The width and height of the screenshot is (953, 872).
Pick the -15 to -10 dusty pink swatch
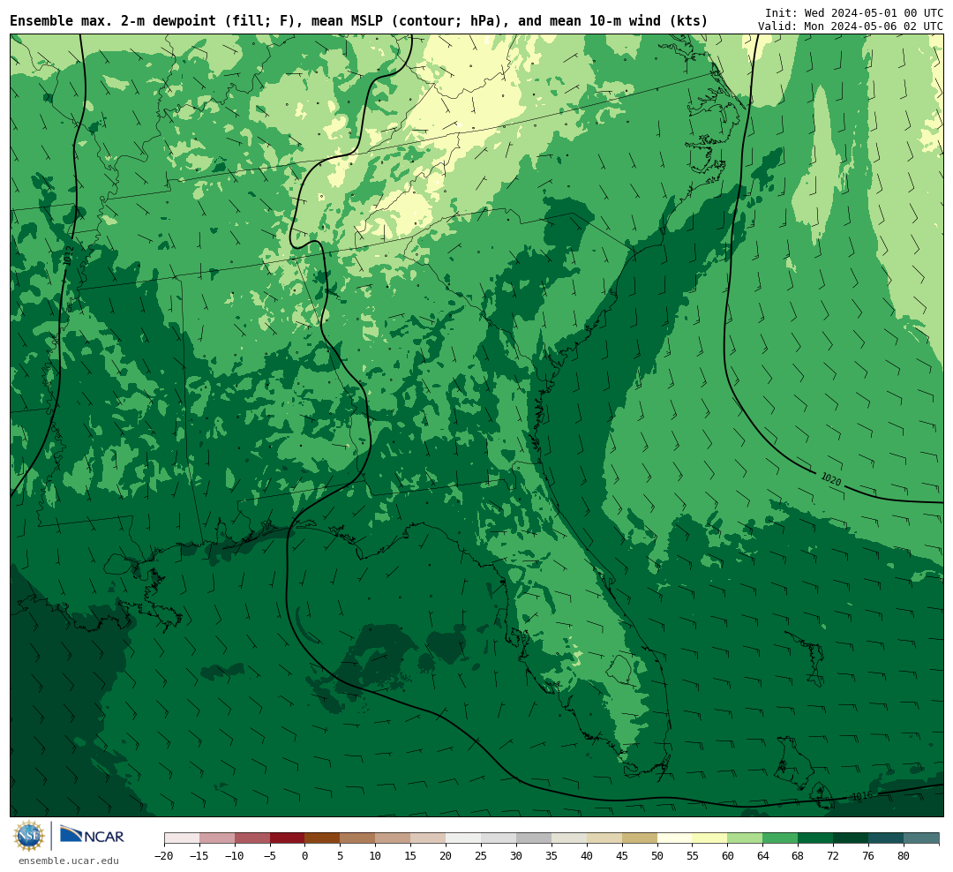point(217,838)
